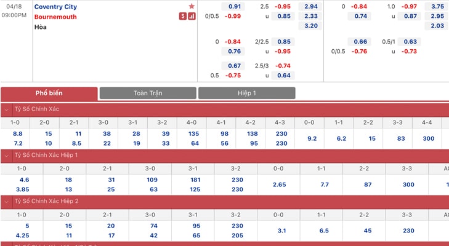Switch to the Toàn Trận tab
The width and height of the screenshot is (449, 246).
(148, 93)
